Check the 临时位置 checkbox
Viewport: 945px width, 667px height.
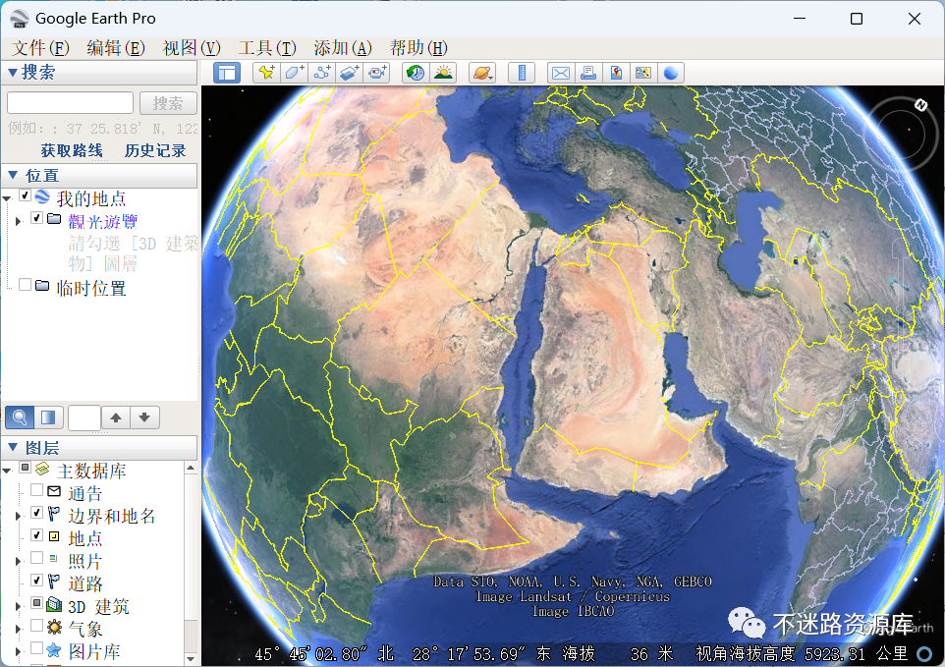pyautogui.click(x=25, y=285)
